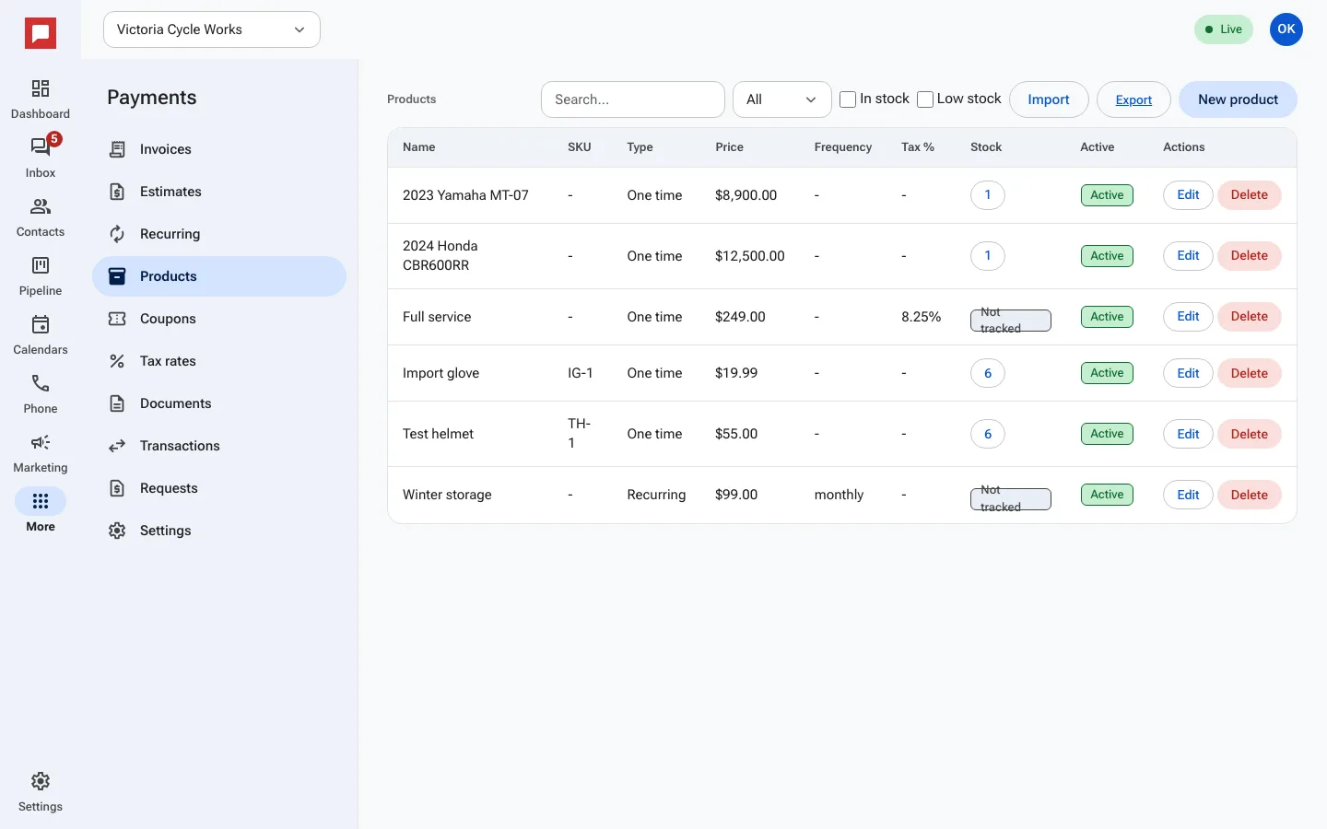
Task: Click the 8.25% tax cell
Action: point(921,317)
